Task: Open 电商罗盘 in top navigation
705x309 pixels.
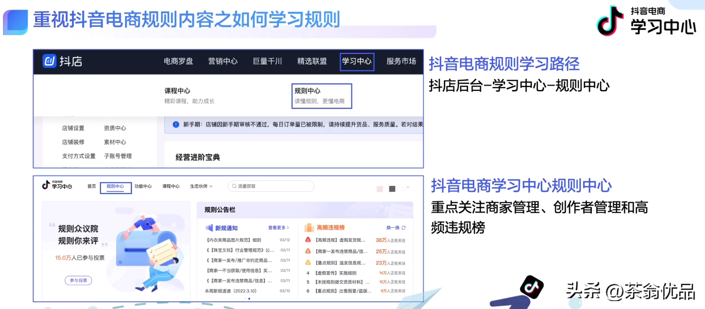Action: pos(179,61)
